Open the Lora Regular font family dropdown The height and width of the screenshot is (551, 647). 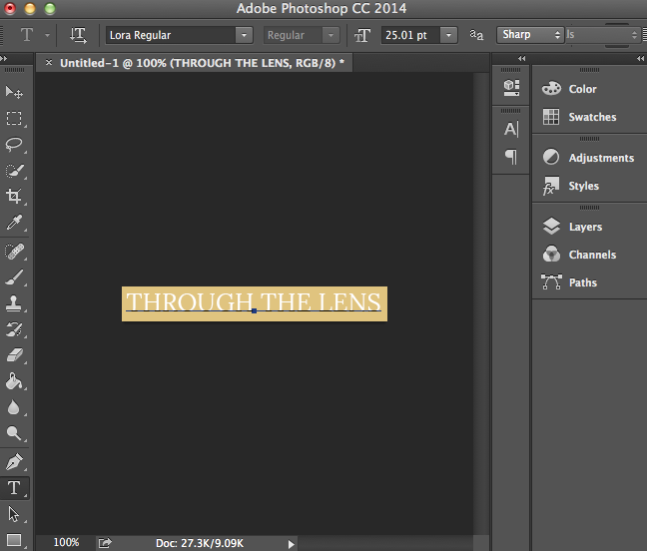(244, 35)
